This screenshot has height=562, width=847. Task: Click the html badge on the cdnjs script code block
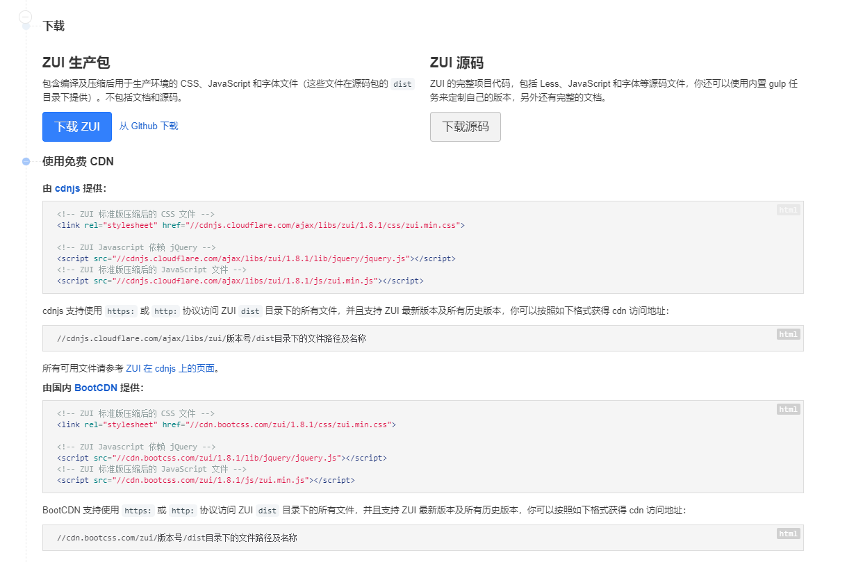789,210
